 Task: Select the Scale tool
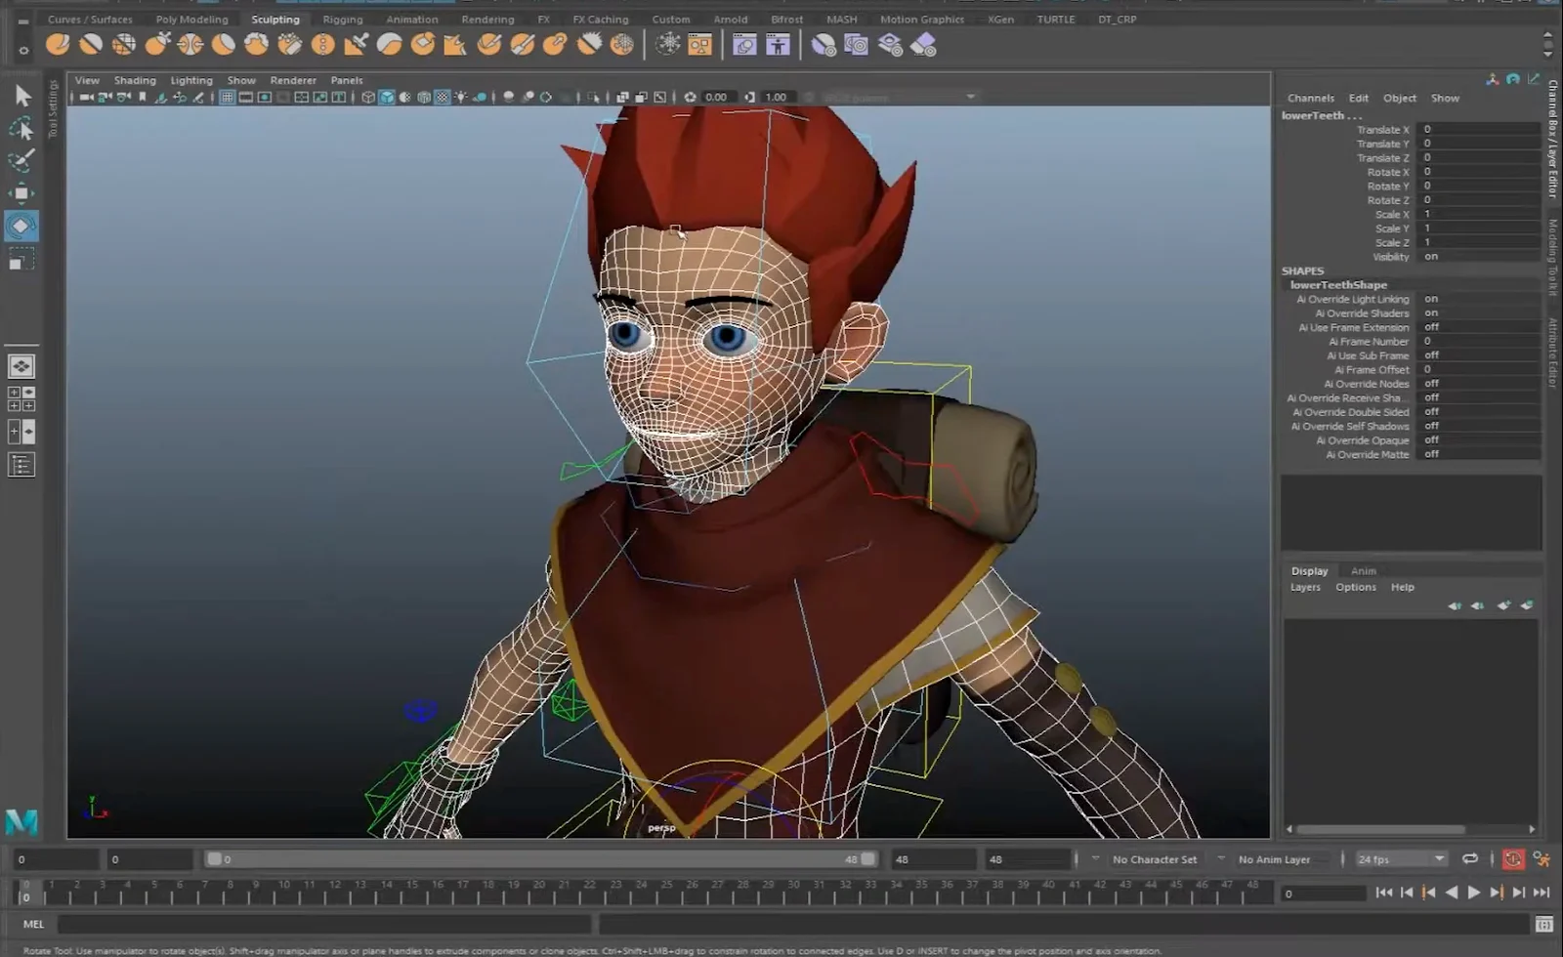click(x=21, y=260)
